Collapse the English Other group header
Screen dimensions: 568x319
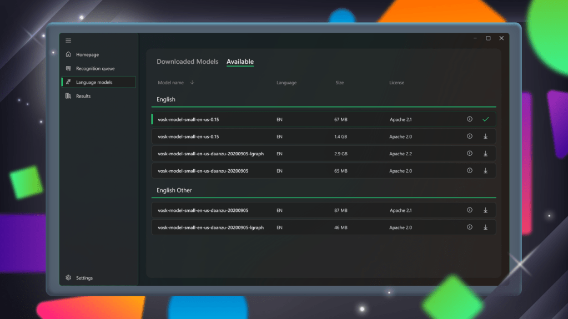click(x=174, y=190)
